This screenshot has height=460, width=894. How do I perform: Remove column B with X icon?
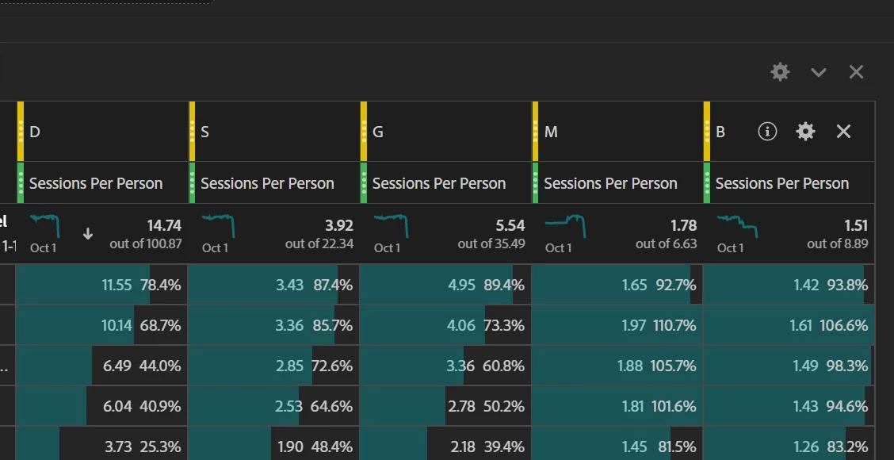pos(843,132)
